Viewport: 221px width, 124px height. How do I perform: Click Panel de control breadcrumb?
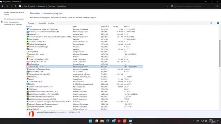[x=29, y=6]
